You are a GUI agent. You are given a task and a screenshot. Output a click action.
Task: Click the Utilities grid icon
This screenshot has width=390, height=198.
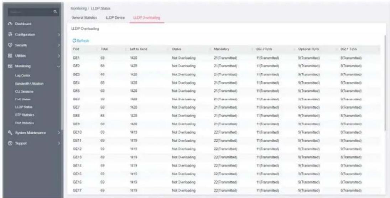(11, 56)
